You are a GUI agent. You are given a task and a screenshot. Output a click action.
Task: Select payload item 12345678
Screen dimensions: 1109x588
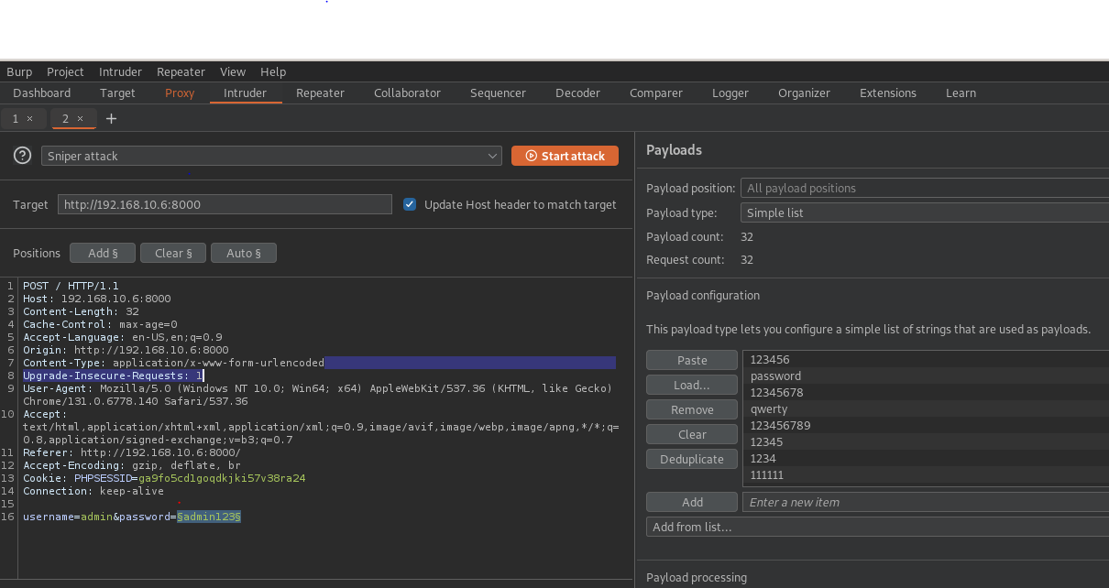tap(926, 393)
